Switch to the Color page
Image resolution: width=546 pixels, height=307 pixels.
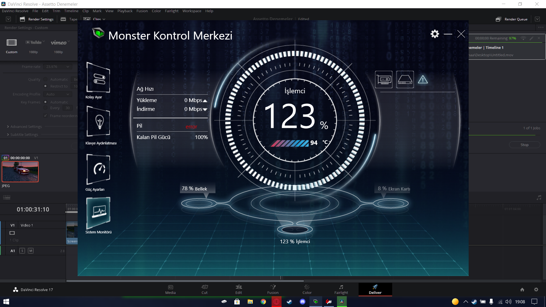click(x=307, y=289)
